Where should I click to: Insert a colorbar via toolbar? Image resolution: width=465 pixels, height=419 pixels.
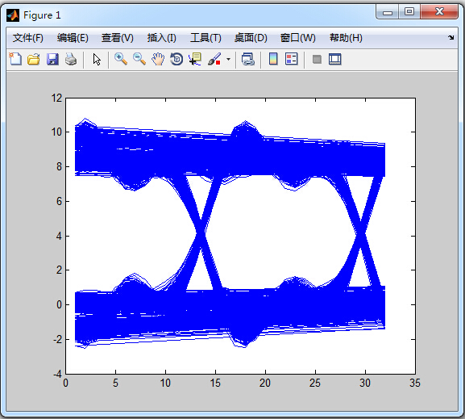pos(273,59)
